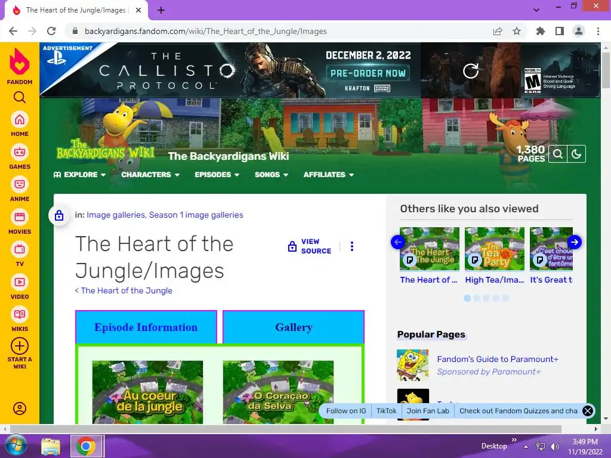The image size is (611, 458).
Task: Open the Video section in sidebar
Action: pyautogui.click(x=20, y=287)
